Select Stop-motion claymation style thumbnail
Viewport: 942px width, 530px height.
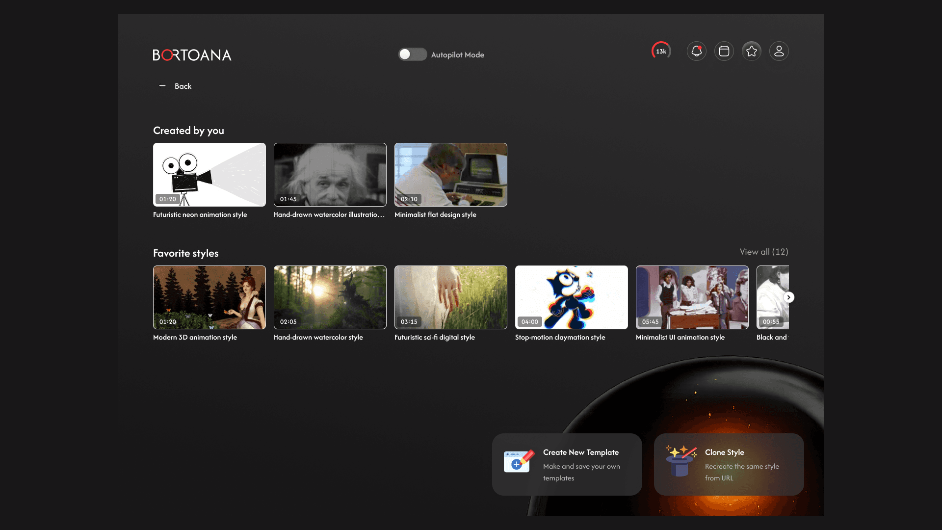coord(572,297)
